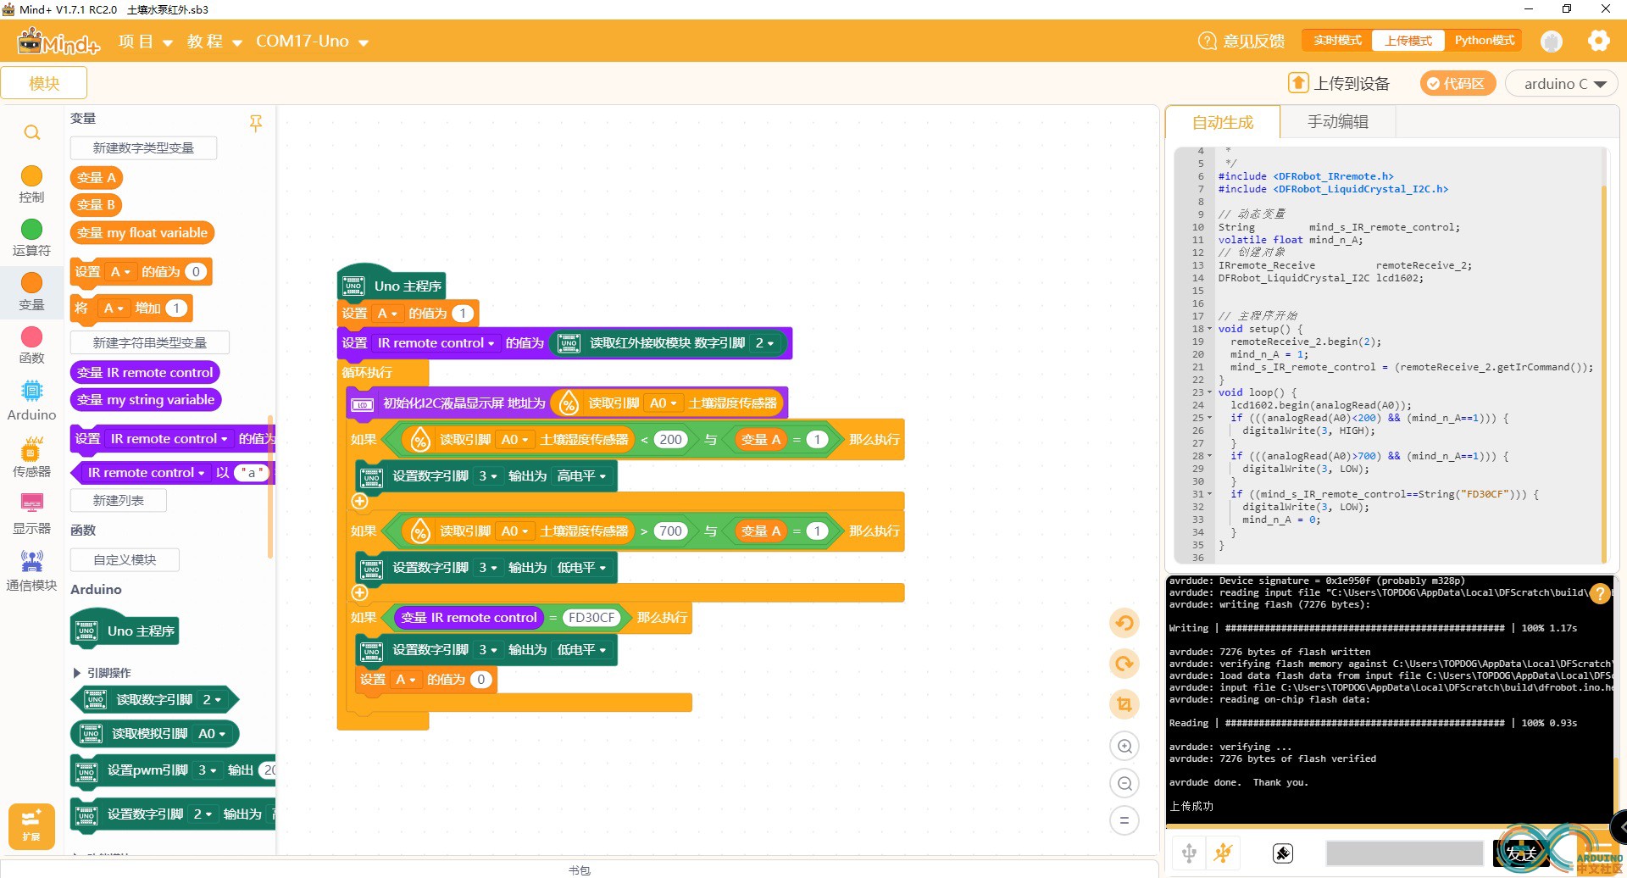
Task: Open the help question mark in console
Action: pos(1600,593)
